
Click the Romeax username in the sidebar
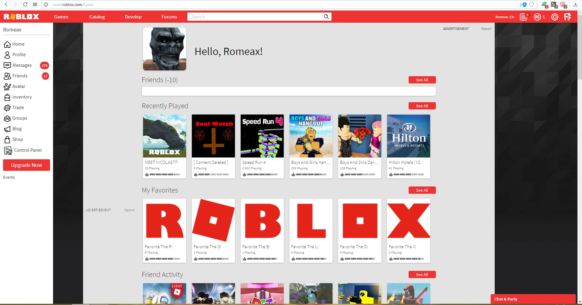[12, 30]
